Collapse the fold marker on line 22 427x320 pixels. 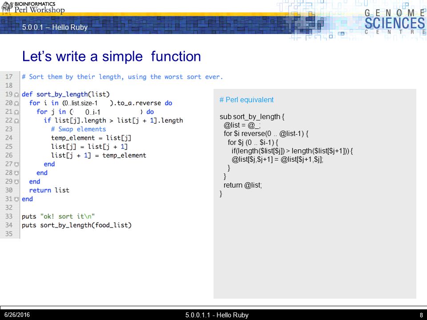(x=16, y=121)
